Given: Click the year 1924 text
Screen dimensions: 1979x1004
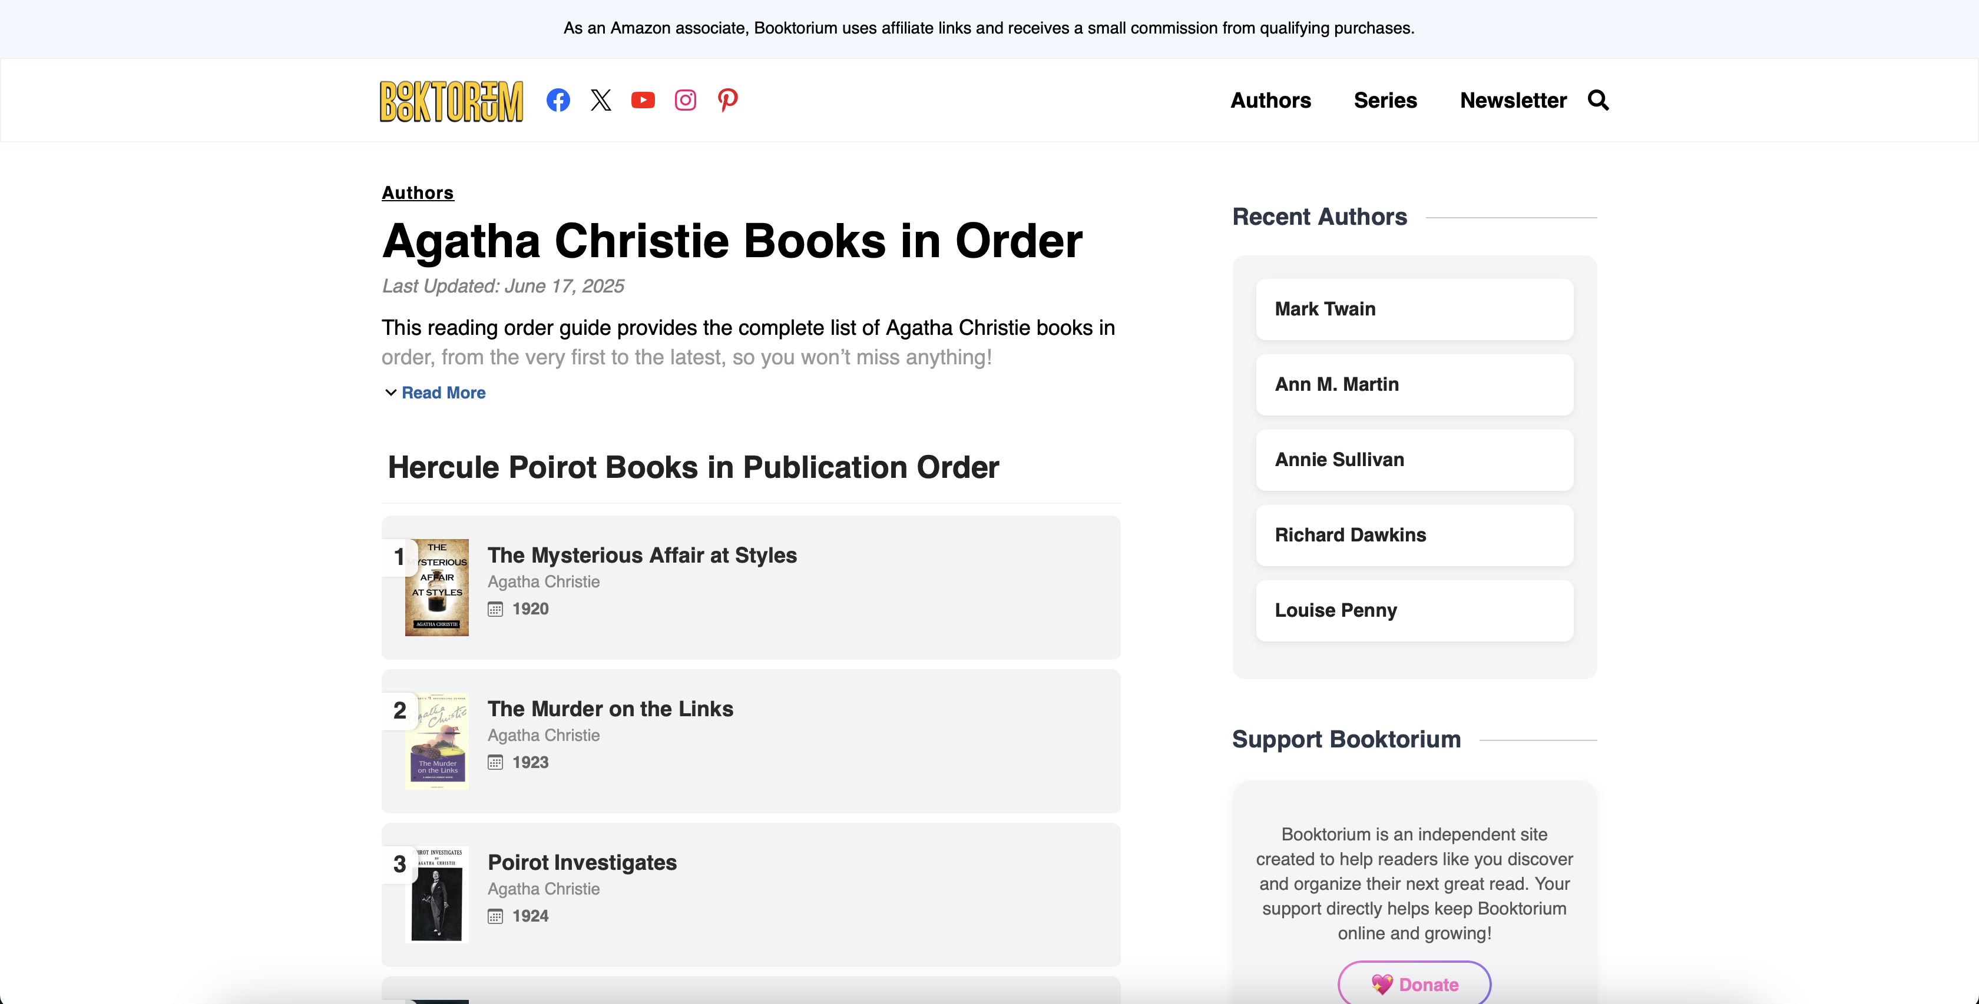Looking at the screenshot, I should point(530,916).
